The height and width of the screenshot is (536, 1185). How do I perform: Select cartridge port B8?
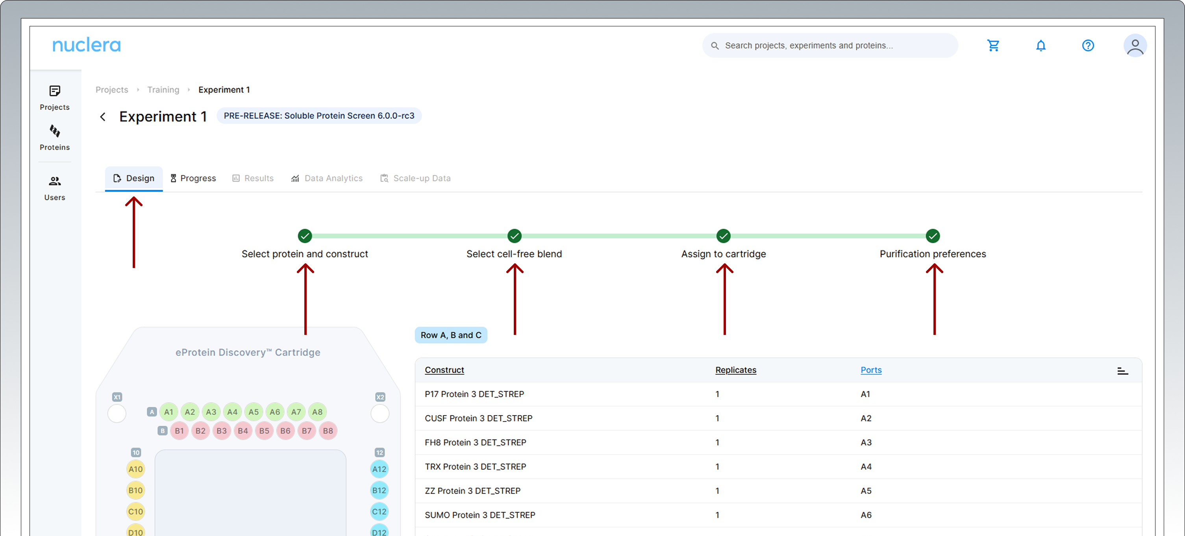[328, 431]
